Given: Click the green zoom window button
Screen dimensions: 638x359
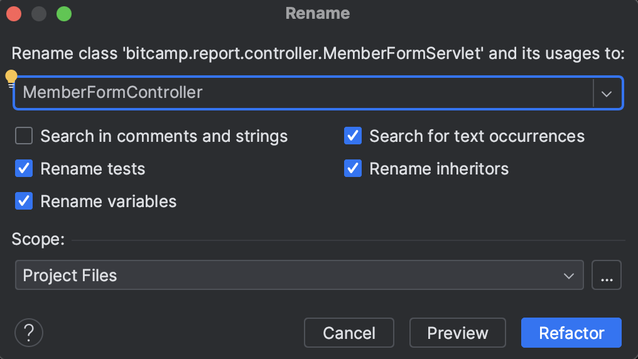Looking at the screenshot, I should click(x=64, y=14).
